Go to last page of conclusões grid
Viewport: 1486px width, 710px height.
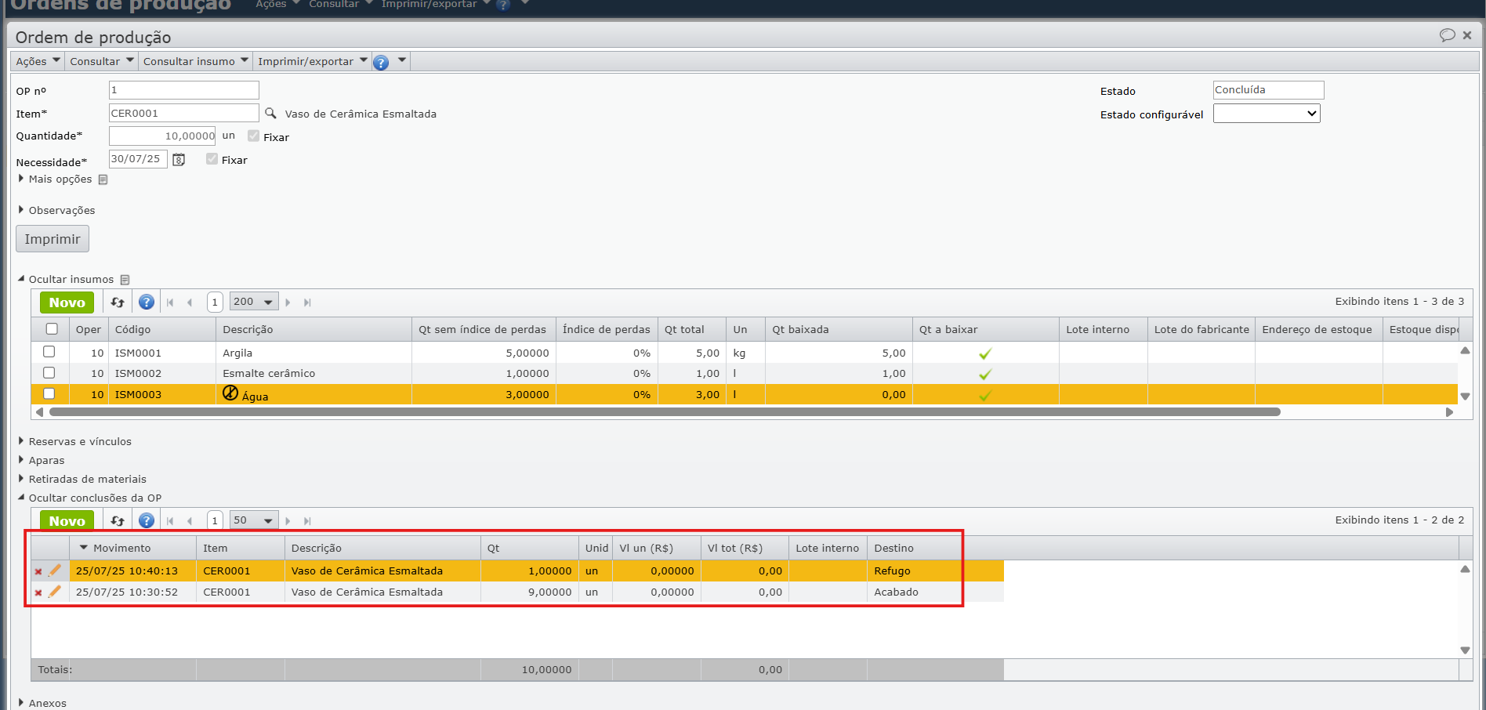click(x=307, y=521)
